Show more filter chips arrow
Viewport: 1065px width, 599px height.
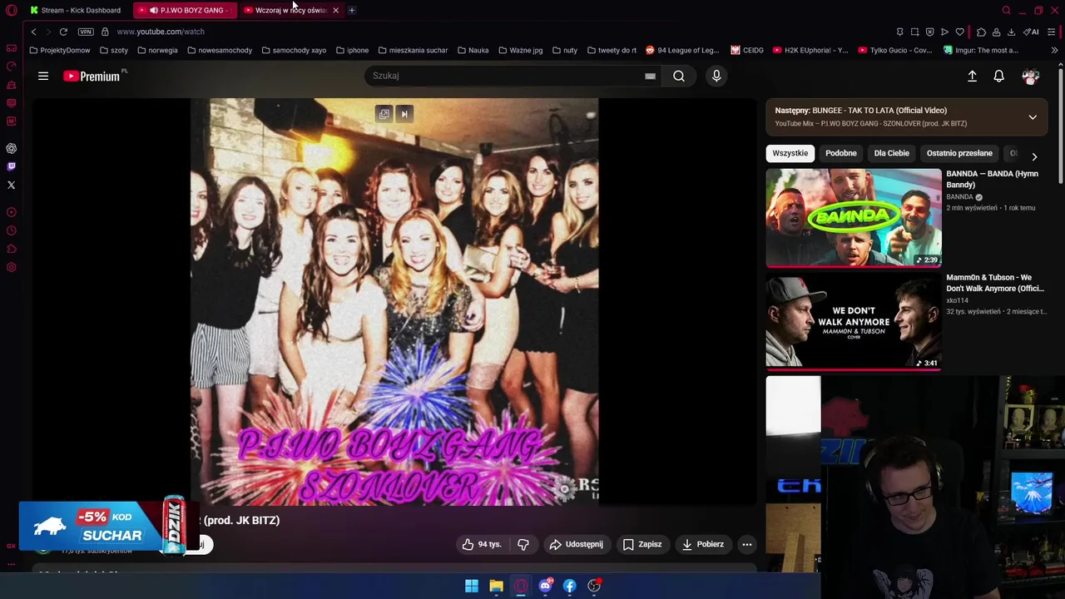1034,156
